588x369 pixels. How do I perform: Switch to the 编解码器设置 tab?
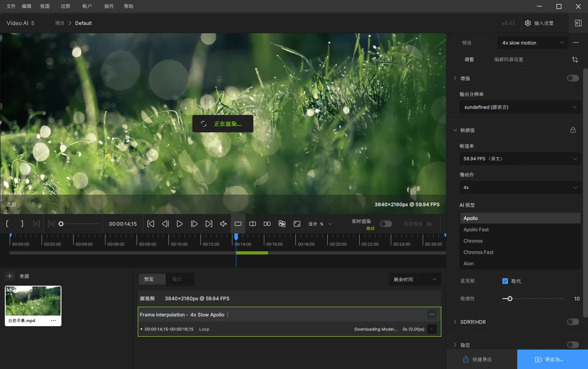click(x=508, y=59)
